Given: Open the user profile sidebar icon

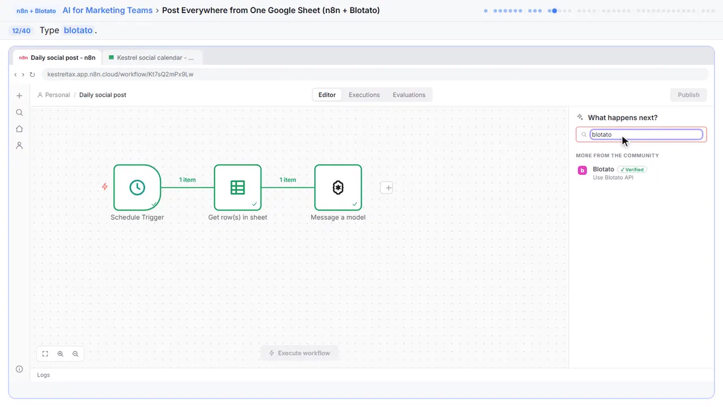Looking at the screenshot, I should click(x=19, y=145).
